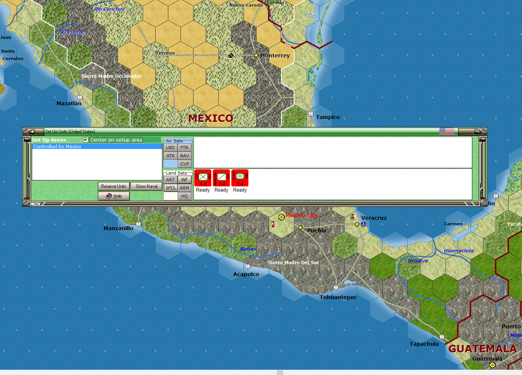Select the LND air set filter

tap(170, 147)
